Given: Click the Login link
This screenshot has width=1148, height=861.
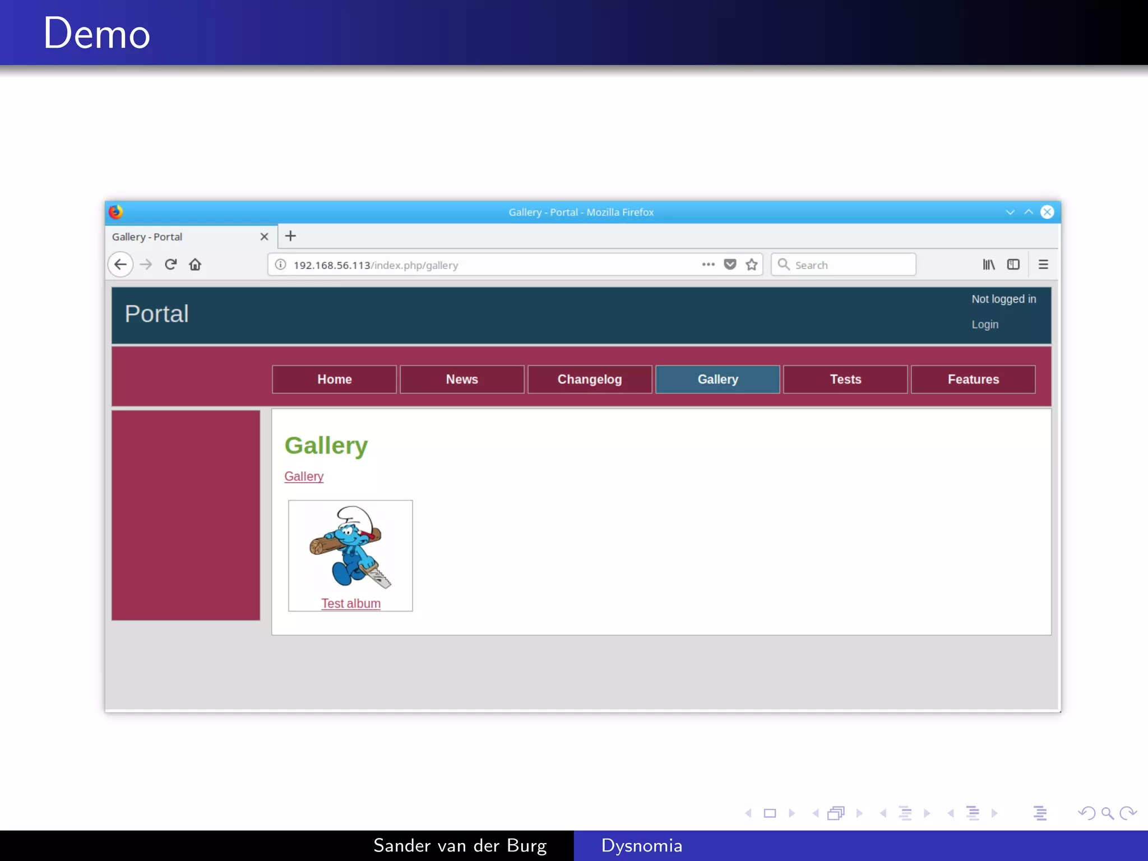Looking at the screenshot, I should point(985,325).
